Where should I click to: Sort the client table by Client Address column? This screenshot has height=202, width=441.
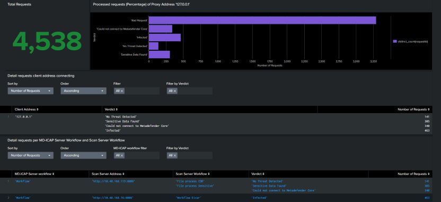[27, 109]
